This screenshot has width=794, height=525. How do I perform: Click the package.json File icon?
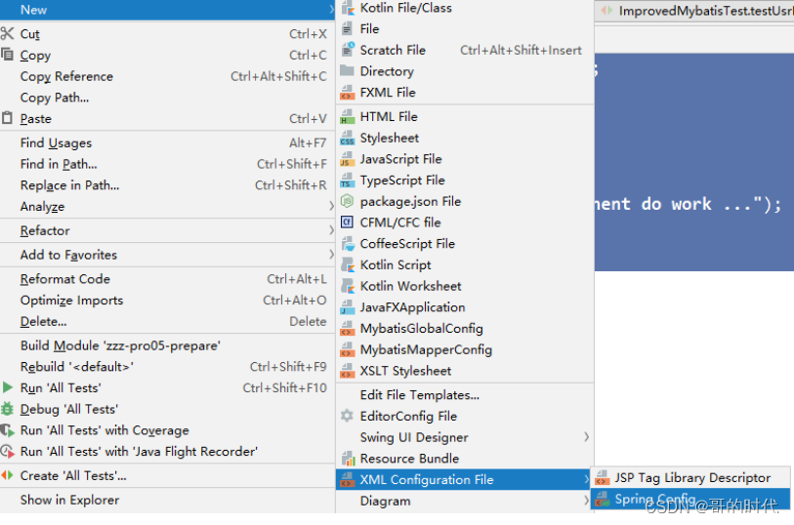click(347, 201)
